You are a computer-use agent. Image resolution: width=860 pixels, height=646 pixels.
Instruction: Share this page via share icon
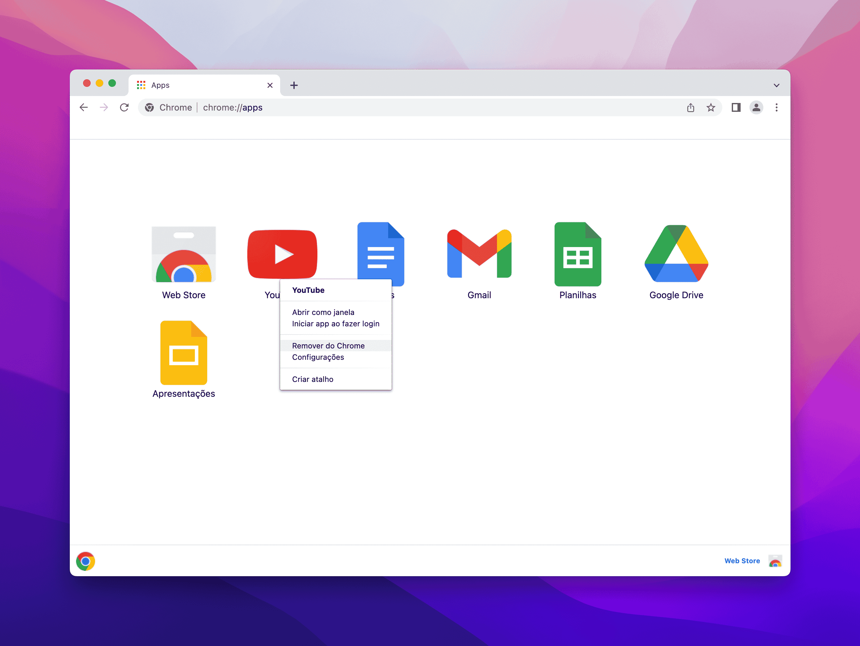pos(690,107)
